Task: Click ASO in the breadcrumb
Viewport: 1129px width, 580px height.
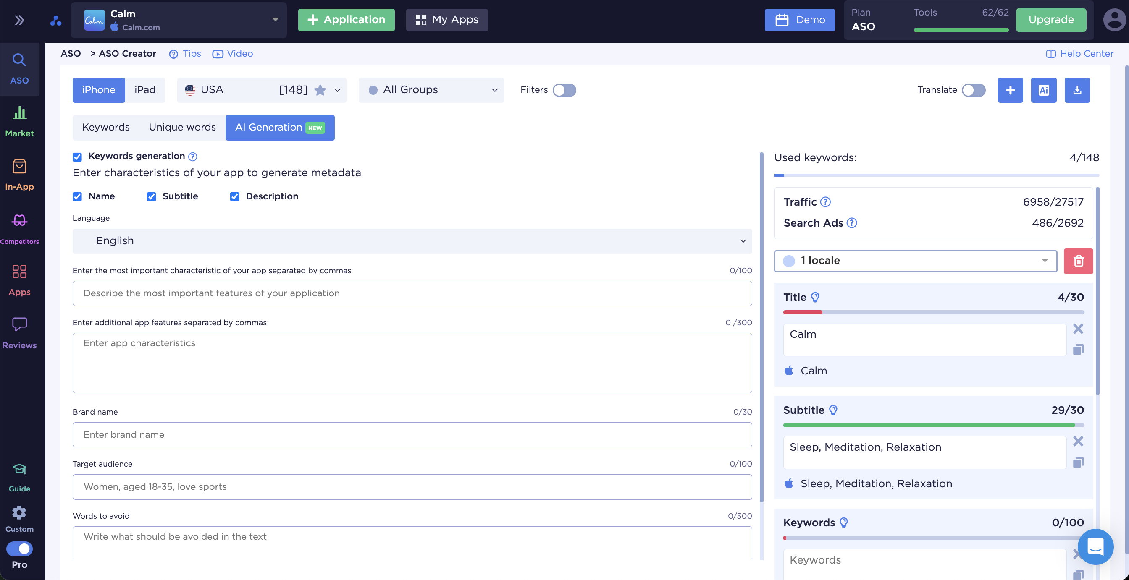Action: [71, 54]
